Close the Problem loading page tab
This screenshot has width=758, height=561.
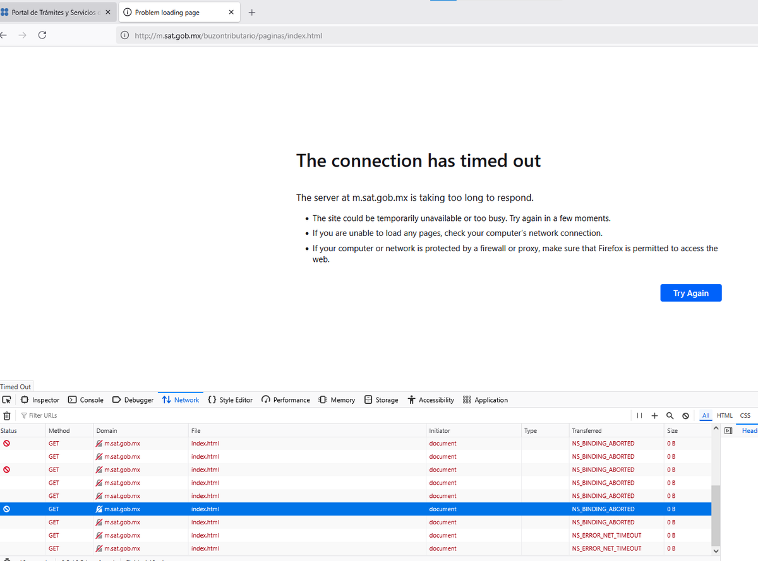(231, 13)
